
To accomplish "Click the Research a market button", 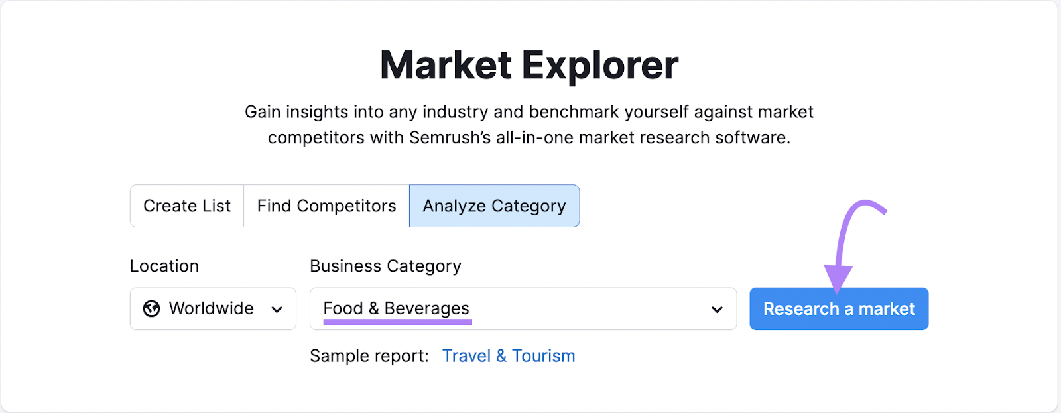I will pyautogui.click(x=839, y=308).
